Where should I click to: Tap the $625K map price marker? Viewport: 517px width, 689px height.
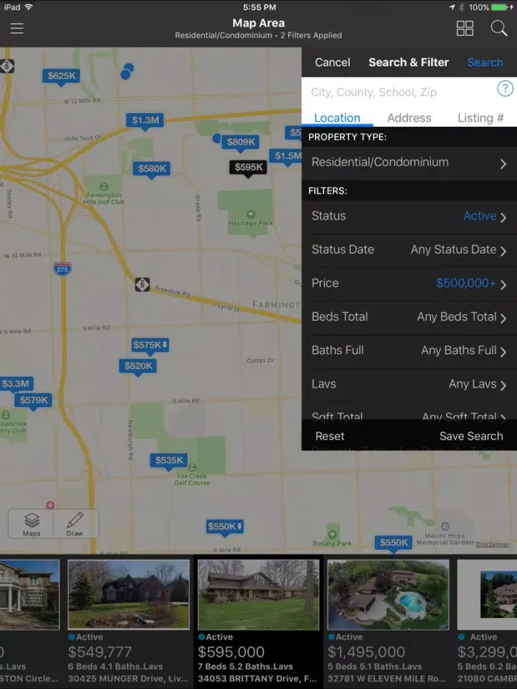61,76
